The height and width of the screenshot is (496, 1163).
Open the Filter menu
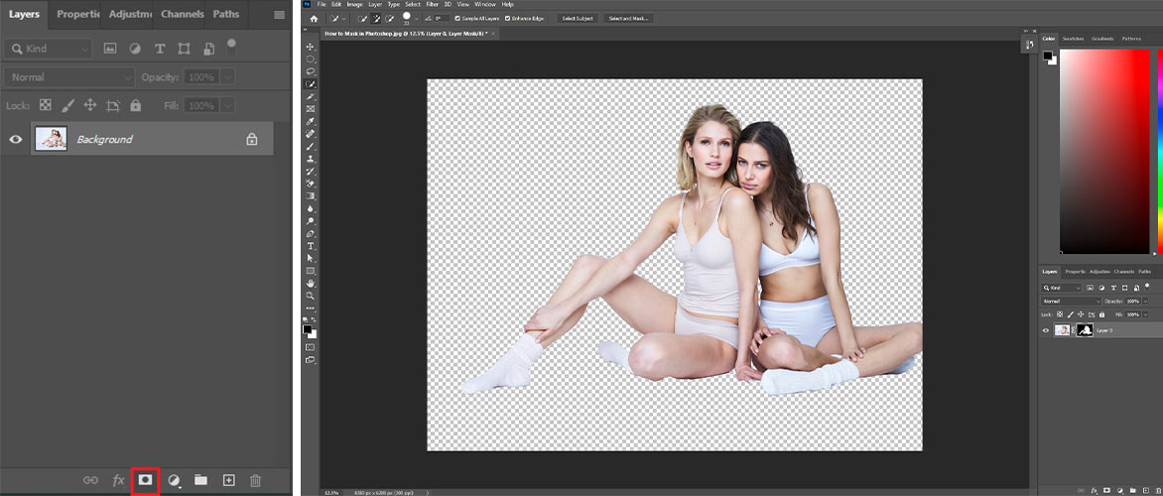[433, 4]
